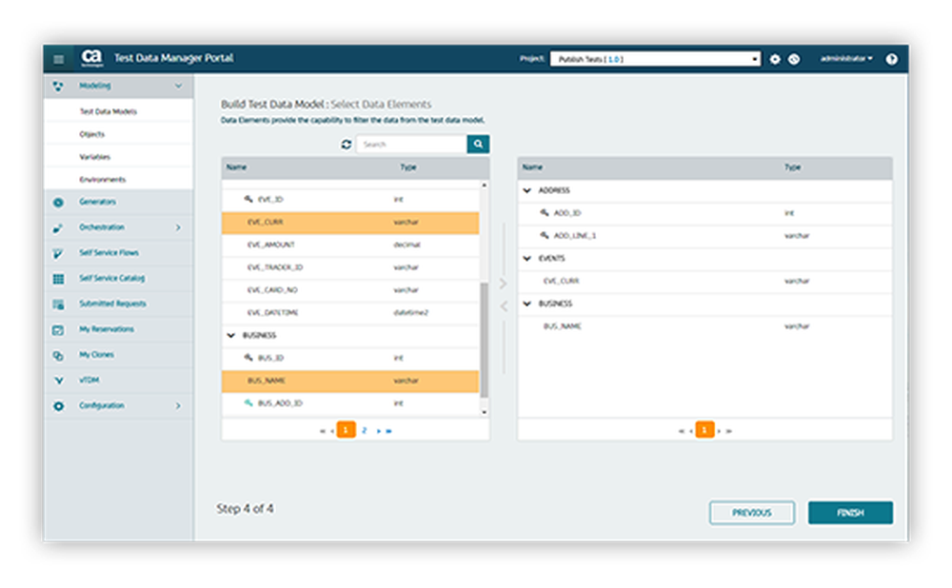The width and height of the screenshot is (952, 588).
Task: Move selected elements right with arrow
Action: click(x=504, y=284)
